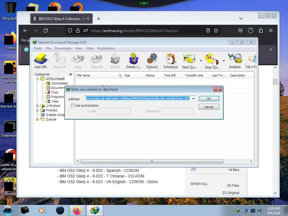The width and height of the screenshot is (288, 216).
Task: Click the Firefox taskbar icon
Action: (x=77, y=210)
